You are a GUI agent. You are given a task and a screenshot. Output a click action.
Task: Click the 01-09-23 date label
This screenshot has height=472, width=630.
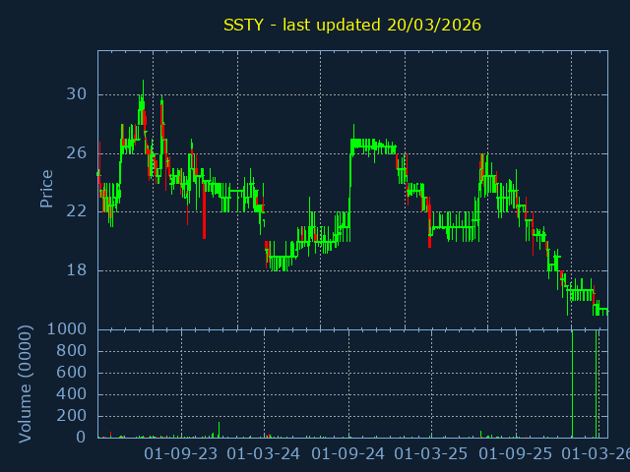[181, 454]
